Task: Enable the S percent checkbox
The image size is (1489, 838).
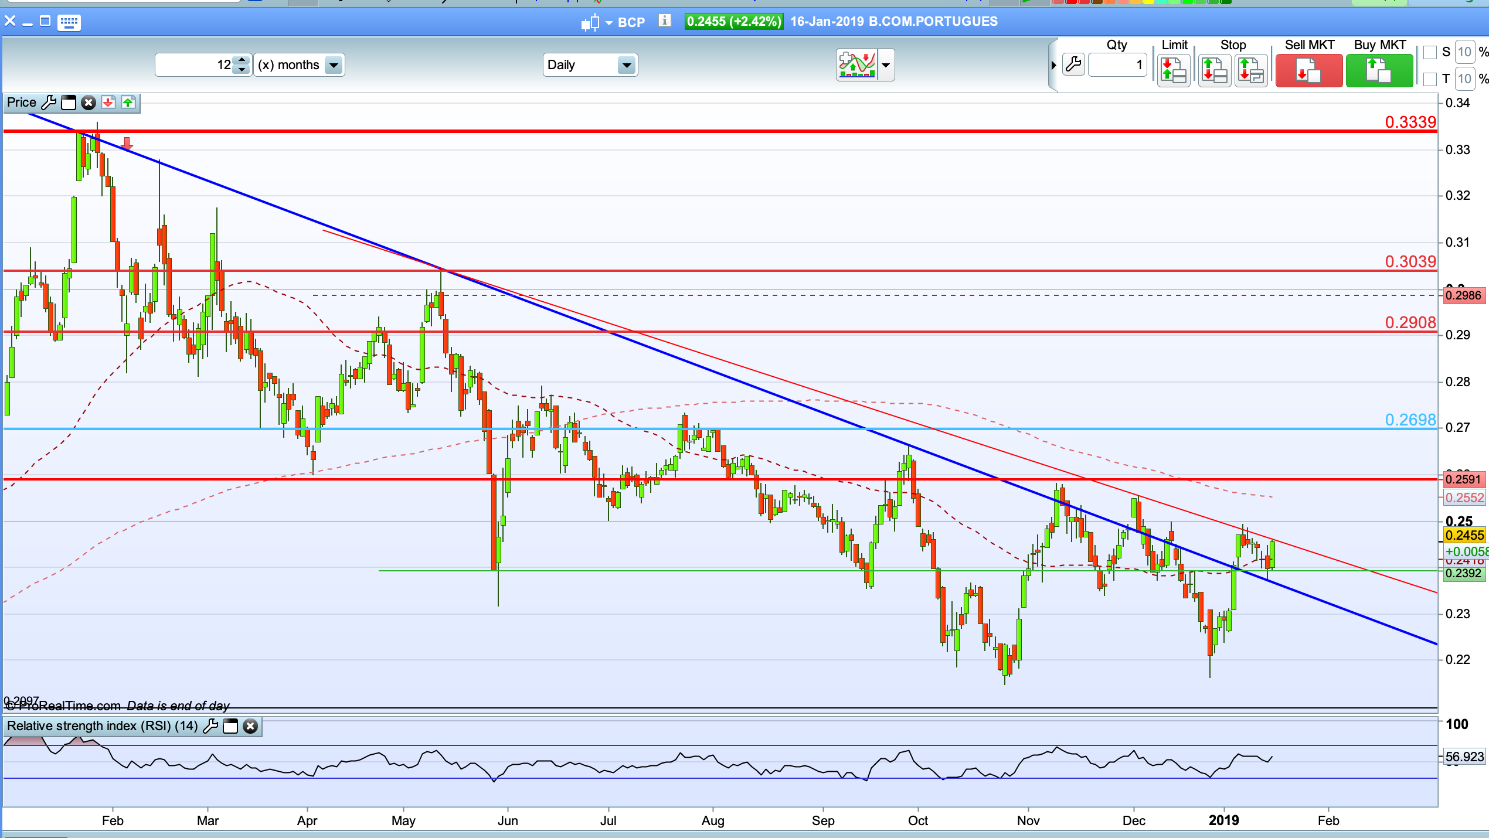Action: coord(1430,52)
